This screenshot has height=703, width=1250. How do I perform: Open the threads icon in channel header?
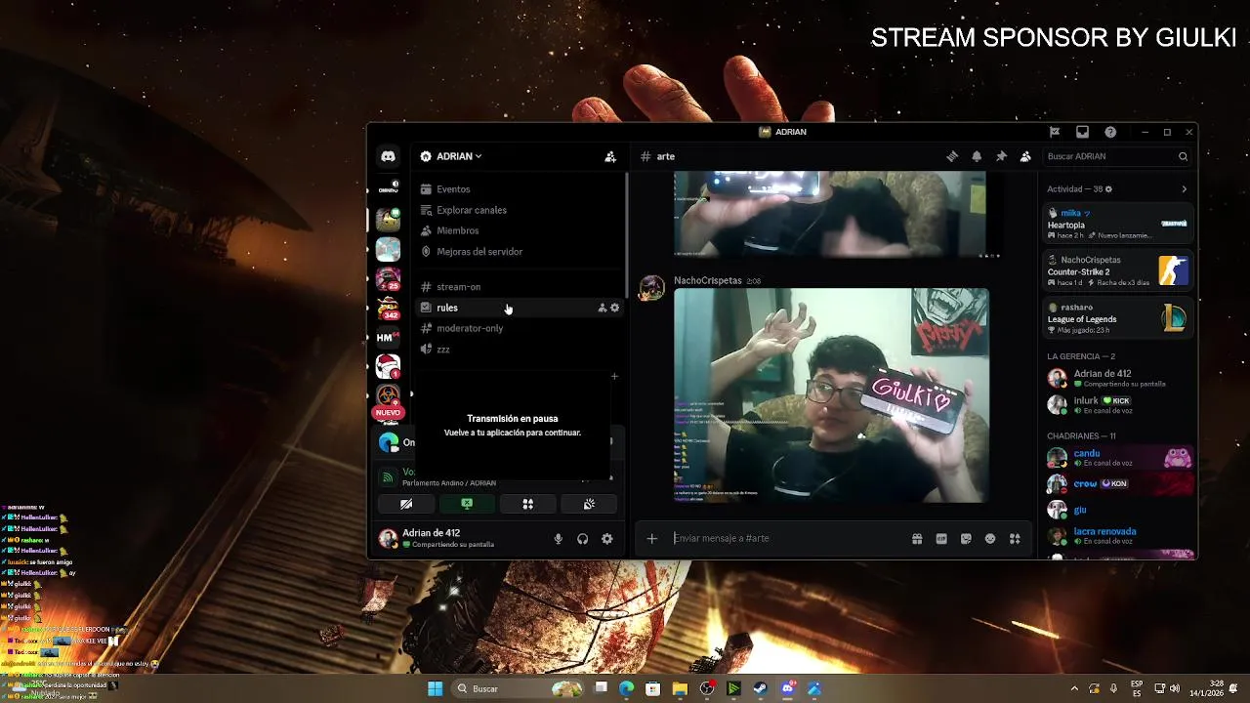coord(952,156)
